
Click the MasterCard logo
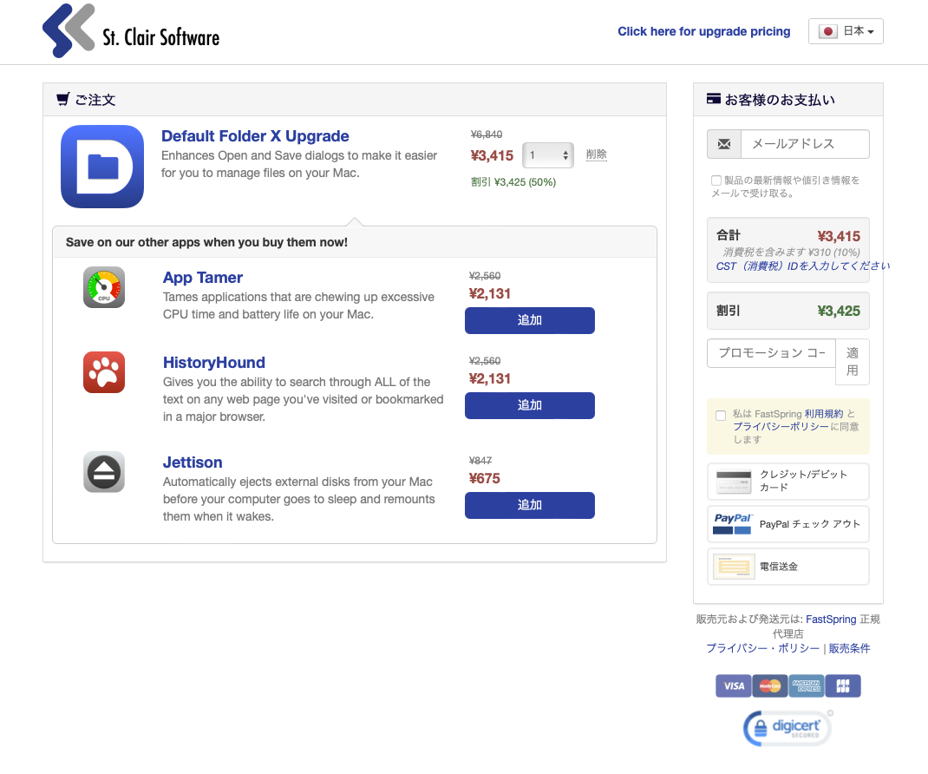[770, 685]
